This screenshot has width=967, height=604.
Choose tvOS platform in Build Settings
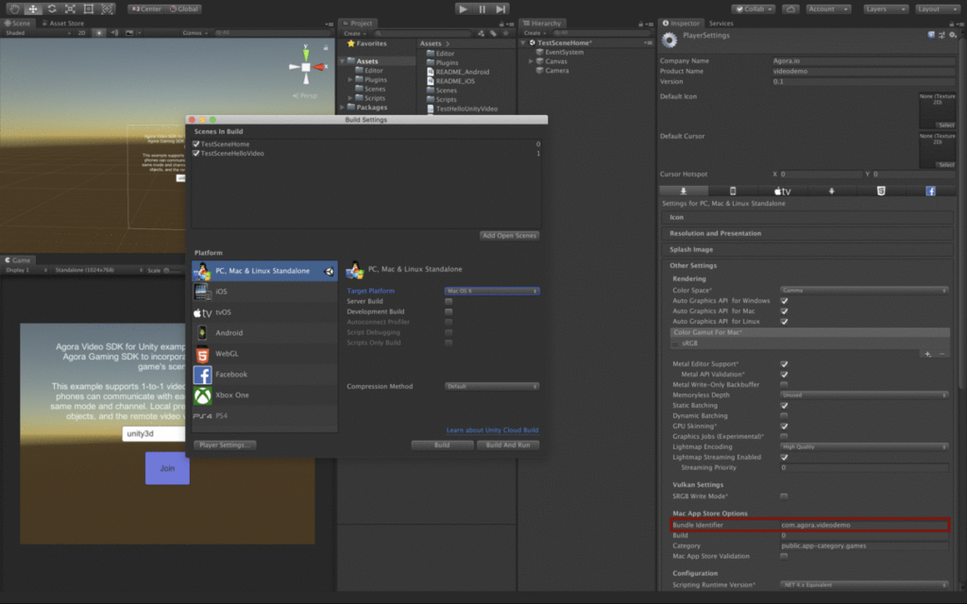tap(264, 312)
